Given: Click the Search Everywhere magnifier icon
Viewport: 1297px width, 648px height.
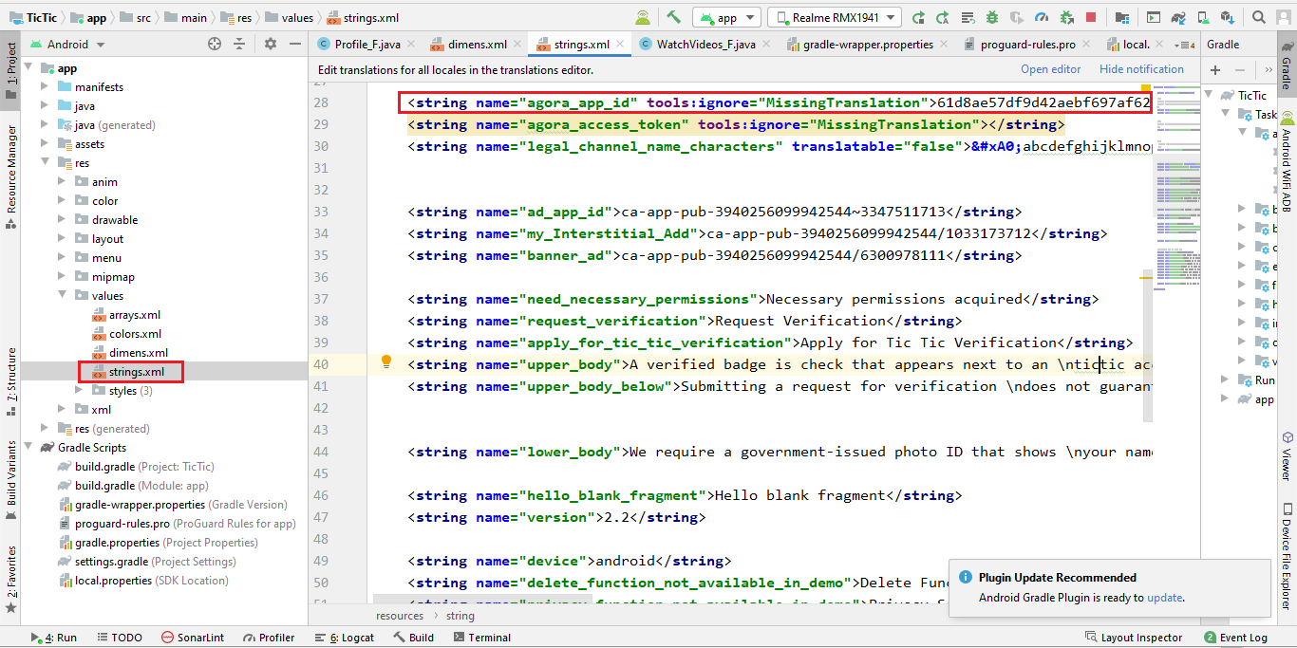Looking at the screenshot, I should [x=1259, y=17].
